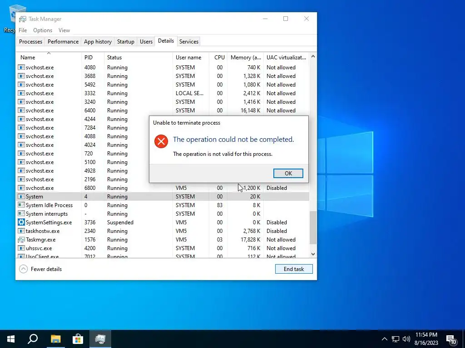This screenshot has height=348, width=465.
Task: Click icon of svchost.exe PID 4080
Action: (x=21, y=68)
